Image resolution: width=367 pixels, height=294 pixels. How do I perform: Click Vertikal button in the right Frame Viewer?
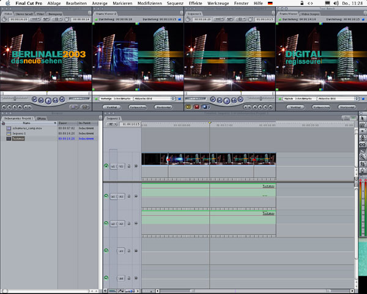[x=295, y=107]
